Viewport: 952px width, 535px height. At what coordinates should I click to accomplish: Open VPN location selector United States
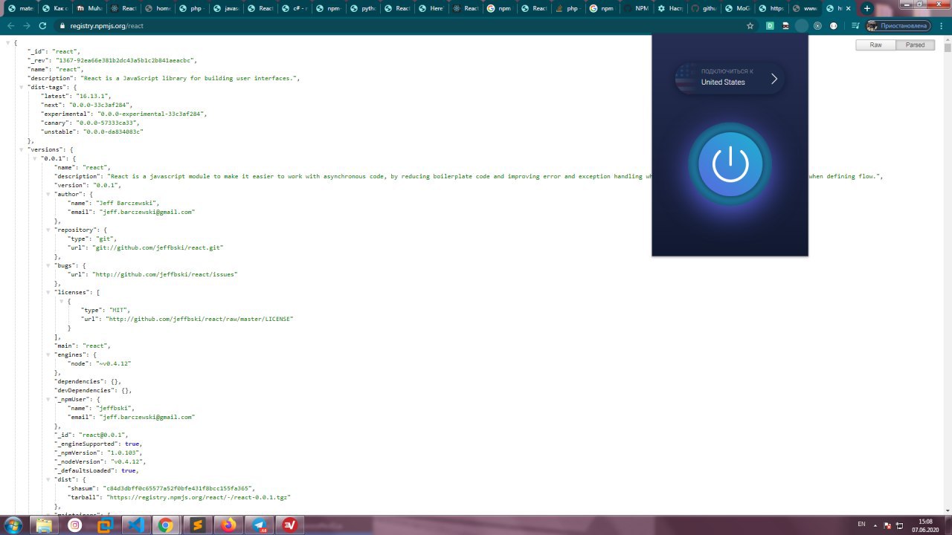click(730, 77)
